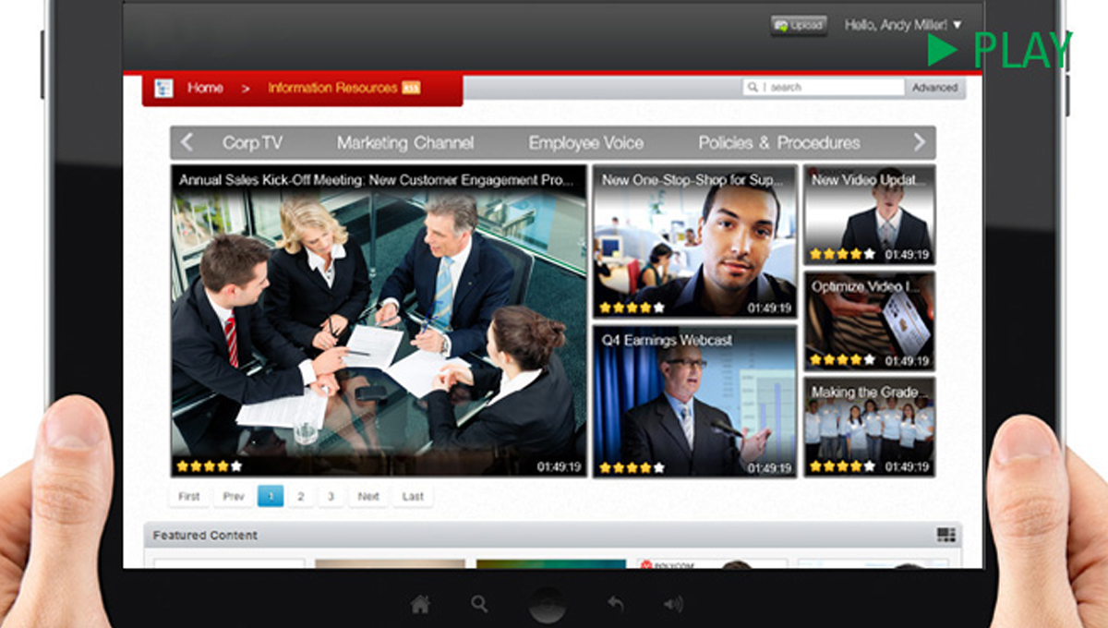The width and height of the screenshot is (1108, 628).
Task: Tap the tablet Search hardware icon
Action: (479, 605)
